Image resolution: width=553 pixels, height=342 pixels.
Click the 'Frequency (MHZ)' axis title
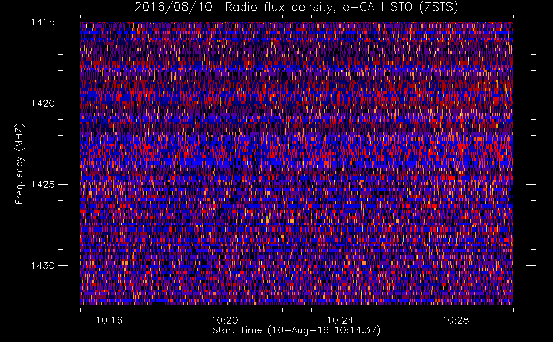coord(20,164)
